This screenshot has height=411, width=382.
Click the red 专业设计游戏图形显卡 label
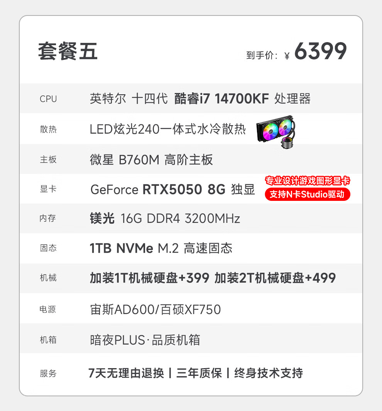point(308,181)
